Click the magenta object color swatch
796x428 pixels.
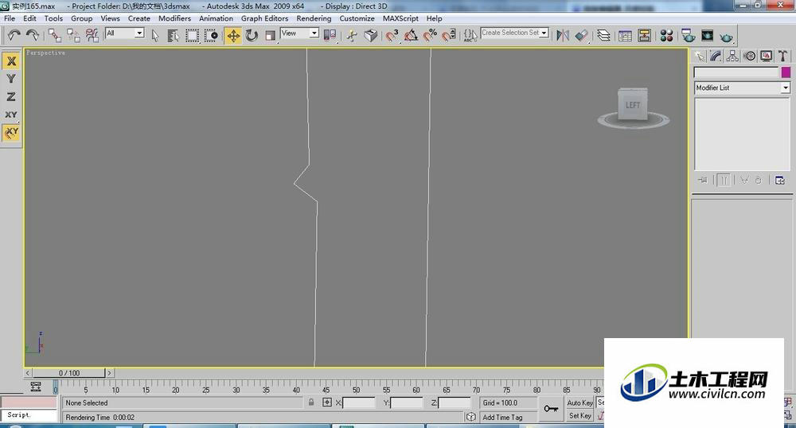(x=786, y=72)
